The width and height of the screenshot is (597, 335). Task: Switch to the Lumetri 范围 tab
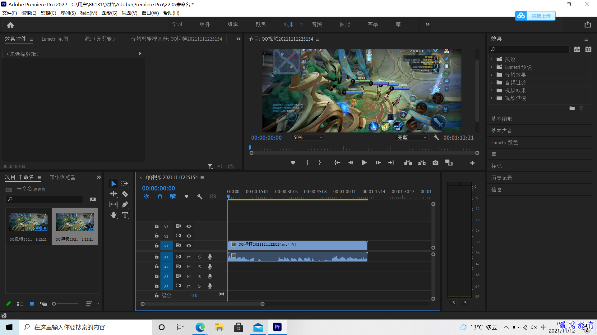coord(55,39)
